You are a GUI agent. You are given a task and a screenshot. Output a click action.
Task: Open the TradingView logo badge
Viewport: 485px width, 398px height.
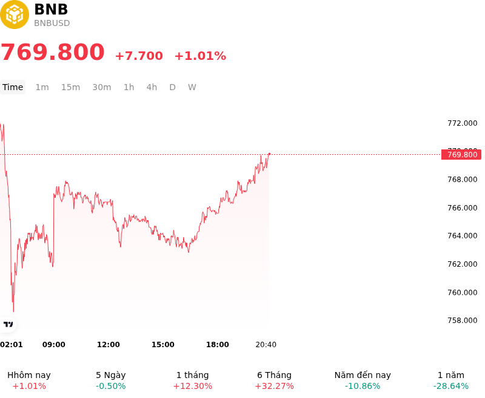pyautogui.click(x=8, y=324)
